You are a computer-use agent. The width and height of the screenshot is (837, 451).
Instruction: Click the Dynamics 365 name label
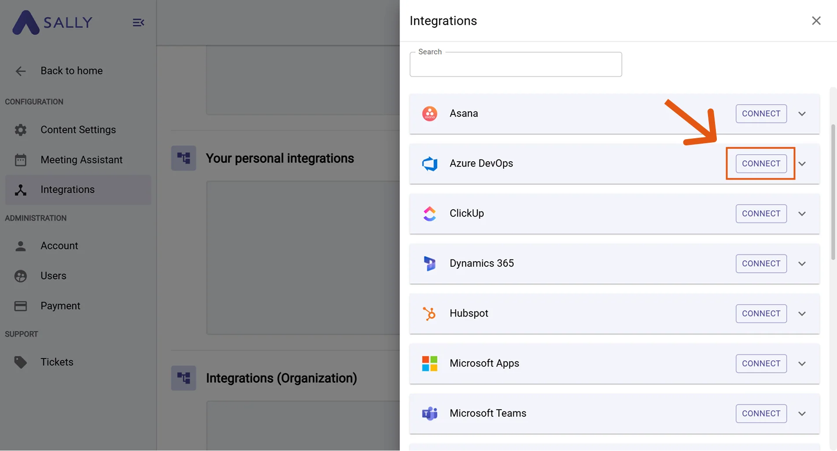pos(482,263)
